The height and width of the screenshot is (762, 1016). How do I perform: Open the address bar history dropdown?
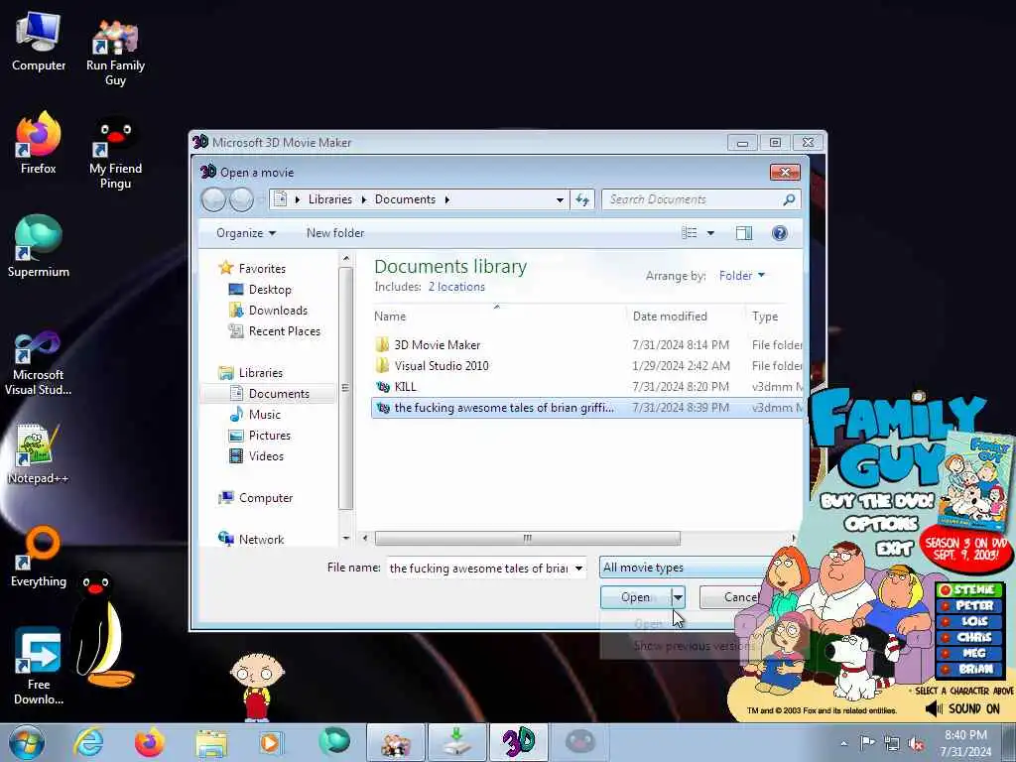click(x=560, y=199)
